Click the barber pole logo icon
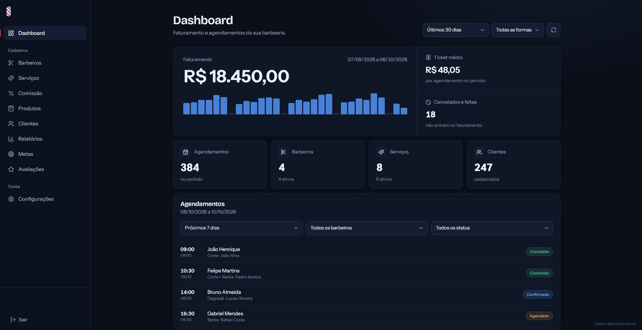The image size is (642, 330). coord(9,11)
